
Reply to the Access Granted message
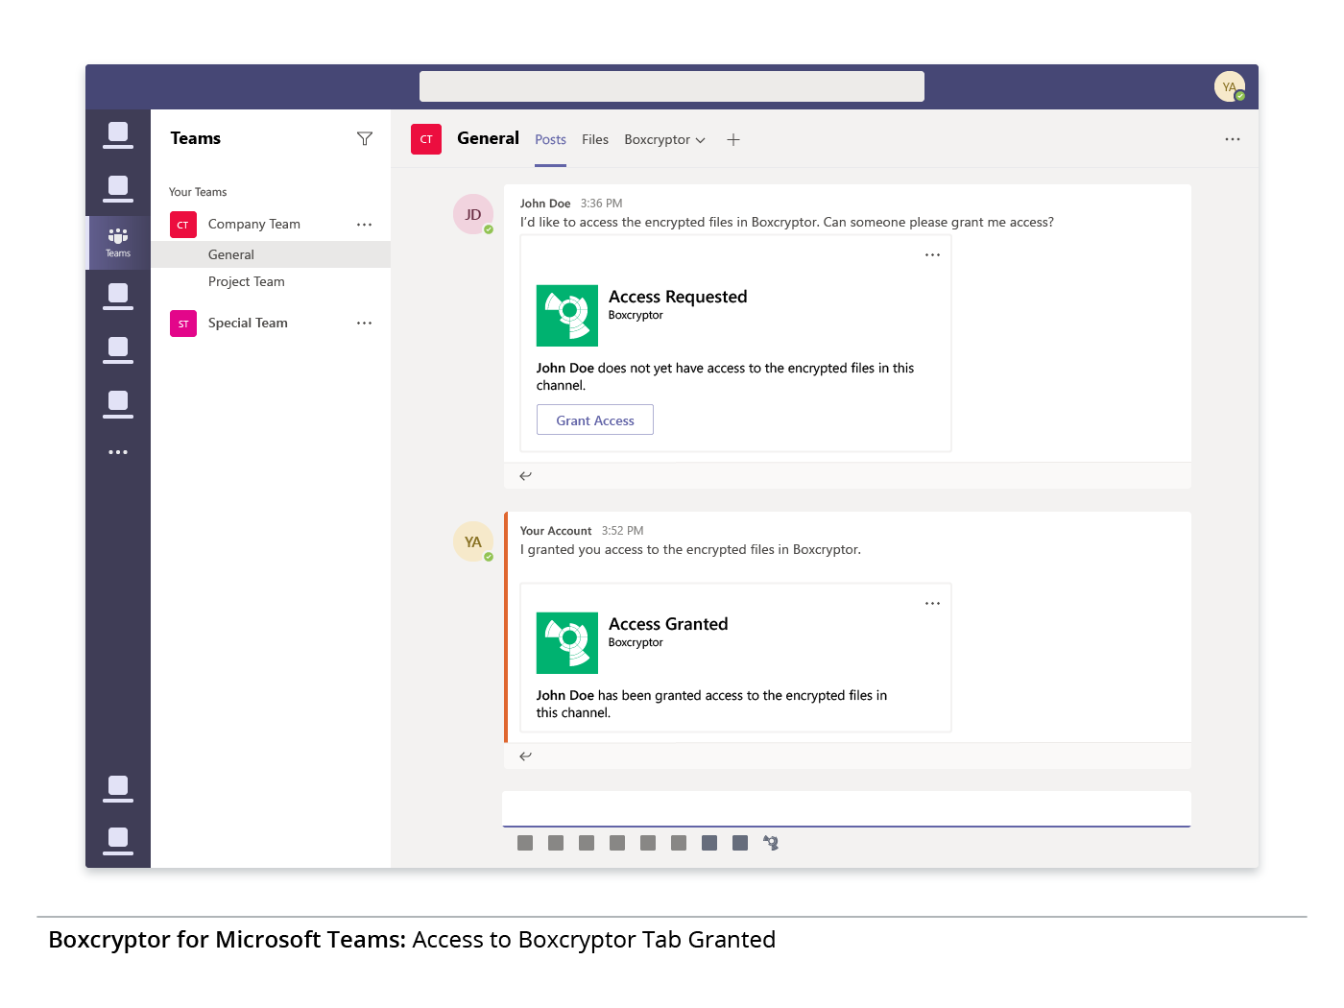(525, 756)
